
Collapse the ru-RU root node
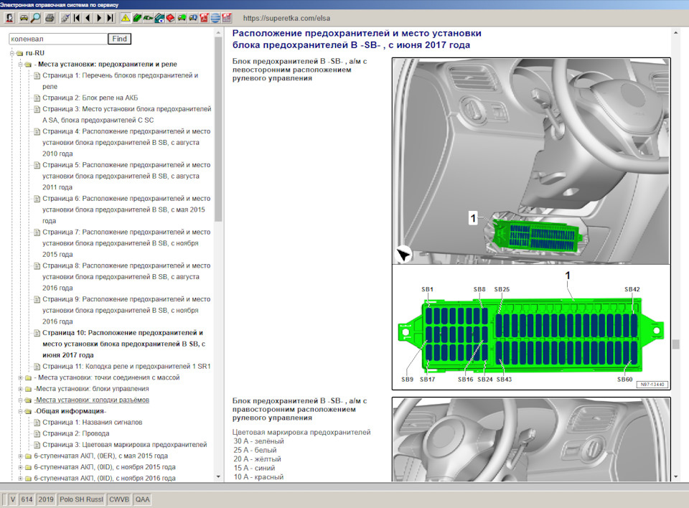click(12, 52)
